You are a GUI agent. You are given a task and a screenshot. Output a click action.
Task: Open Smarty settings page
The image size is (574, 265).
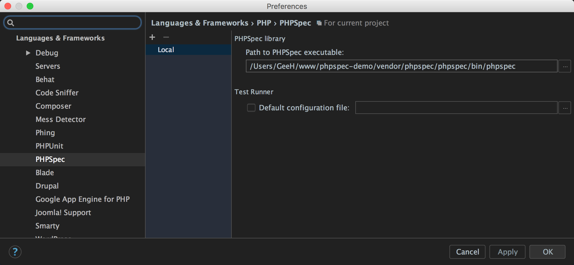pos(47,226)
